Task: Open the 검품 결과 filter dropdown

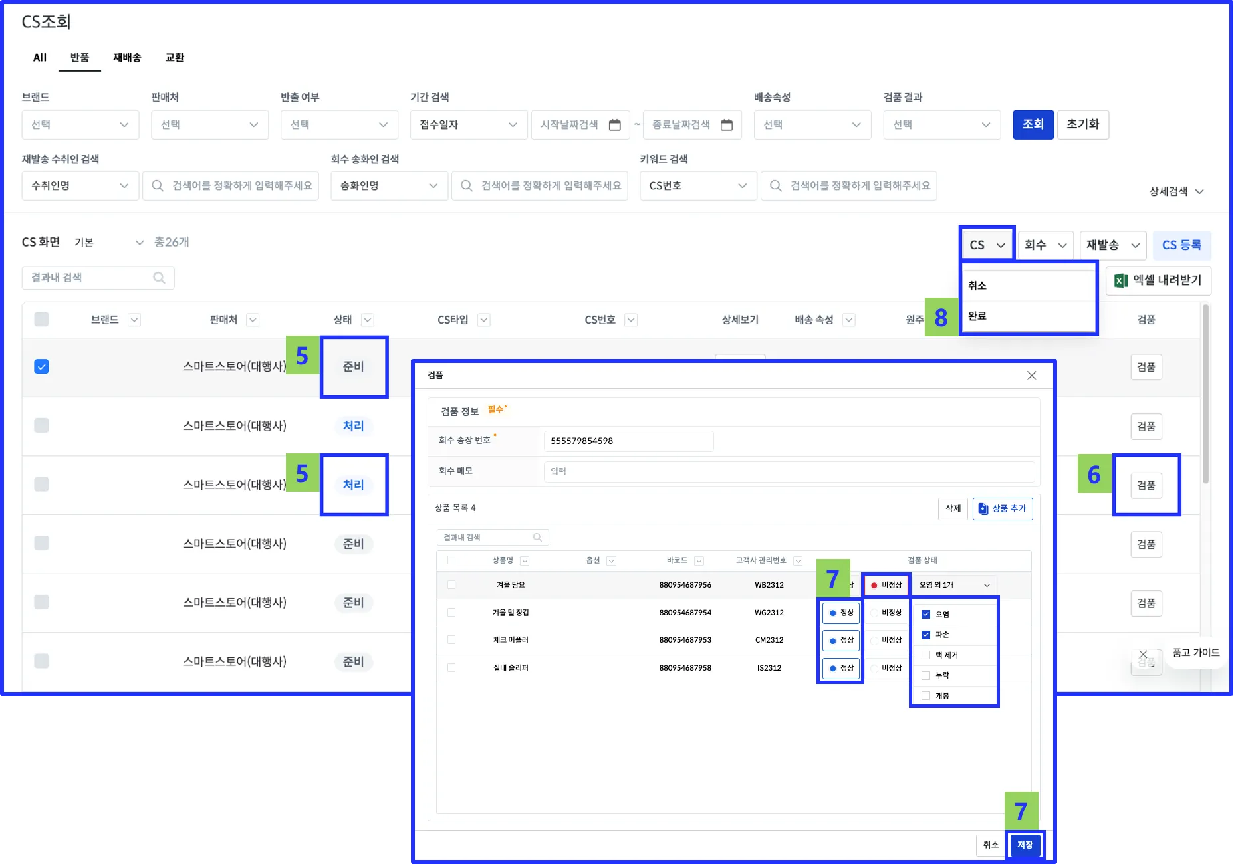Action: tap(942, 125)
